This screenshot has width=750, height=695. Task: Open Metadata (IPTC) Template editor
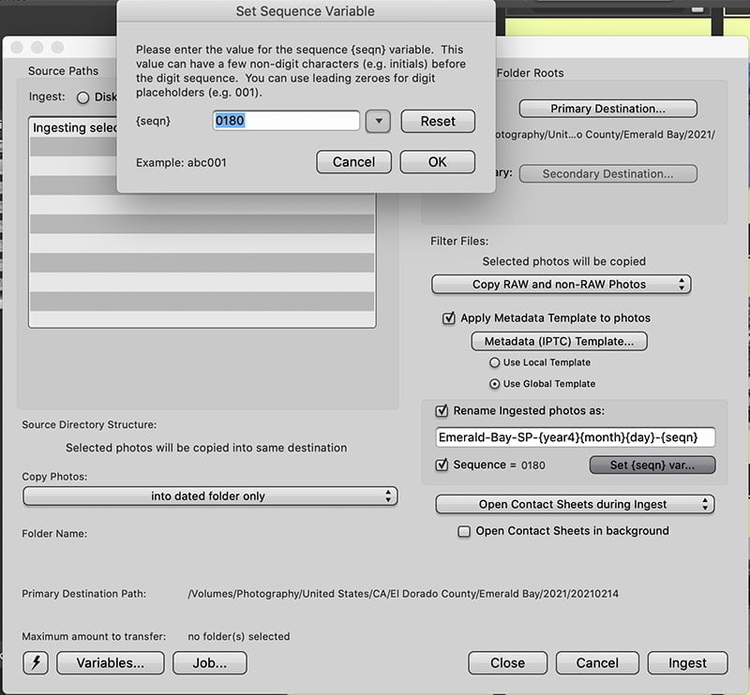(x=559, y=341)
